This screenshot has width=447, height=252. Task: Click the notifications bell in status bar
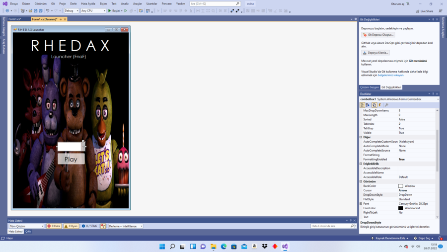pos(441,238)
